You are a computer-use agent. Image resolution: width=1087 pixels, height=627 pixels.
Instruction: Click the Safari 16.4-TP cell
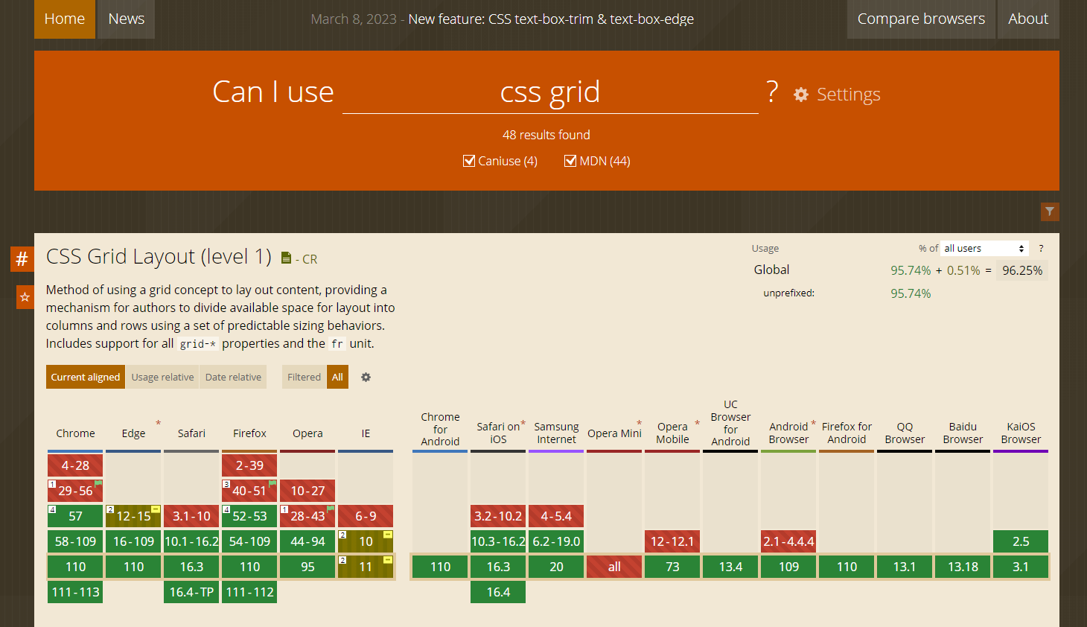[x=191, y=592]
